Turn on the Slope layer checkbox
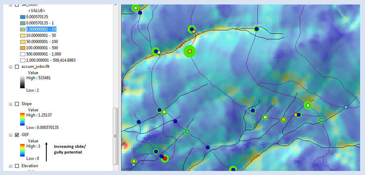Viewport: 365px width, 175px height. [x=17, y=104]
